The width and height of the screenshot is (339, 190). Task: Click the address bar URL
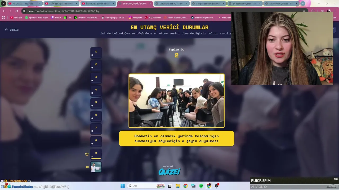[63, 11]
